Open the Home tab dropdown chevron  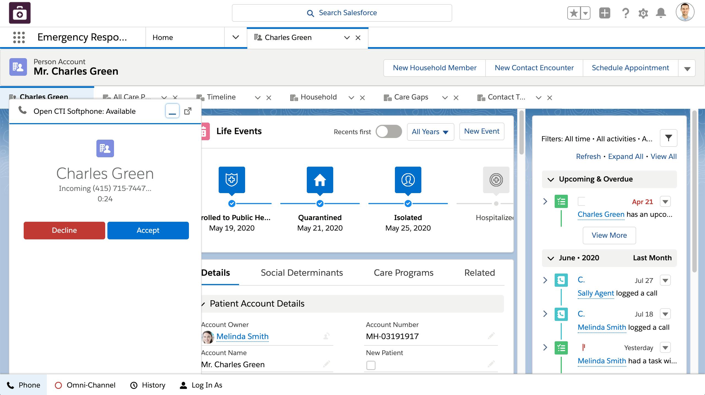pos(236,37)
